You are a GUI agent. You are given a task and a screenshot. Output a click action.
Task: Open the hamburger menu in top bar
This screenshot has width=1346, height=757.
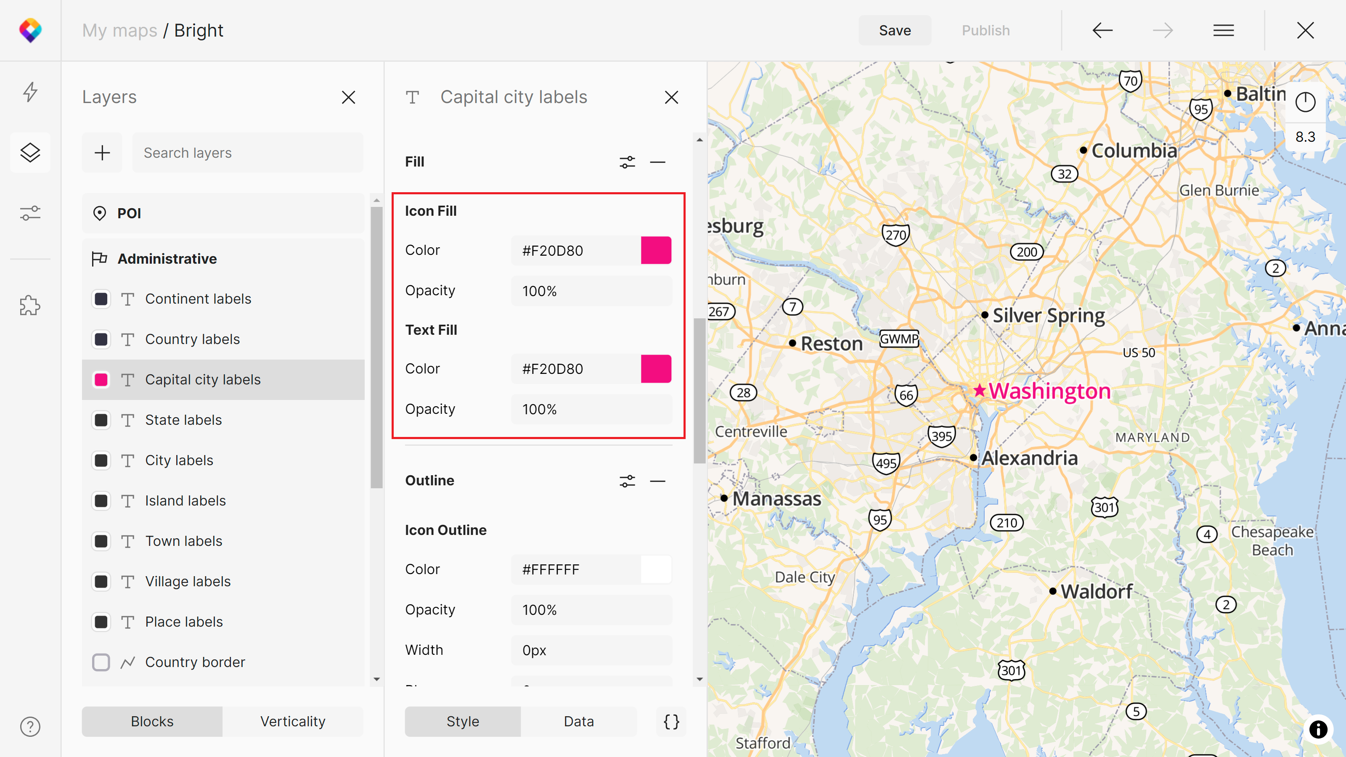click(1223, 30)
